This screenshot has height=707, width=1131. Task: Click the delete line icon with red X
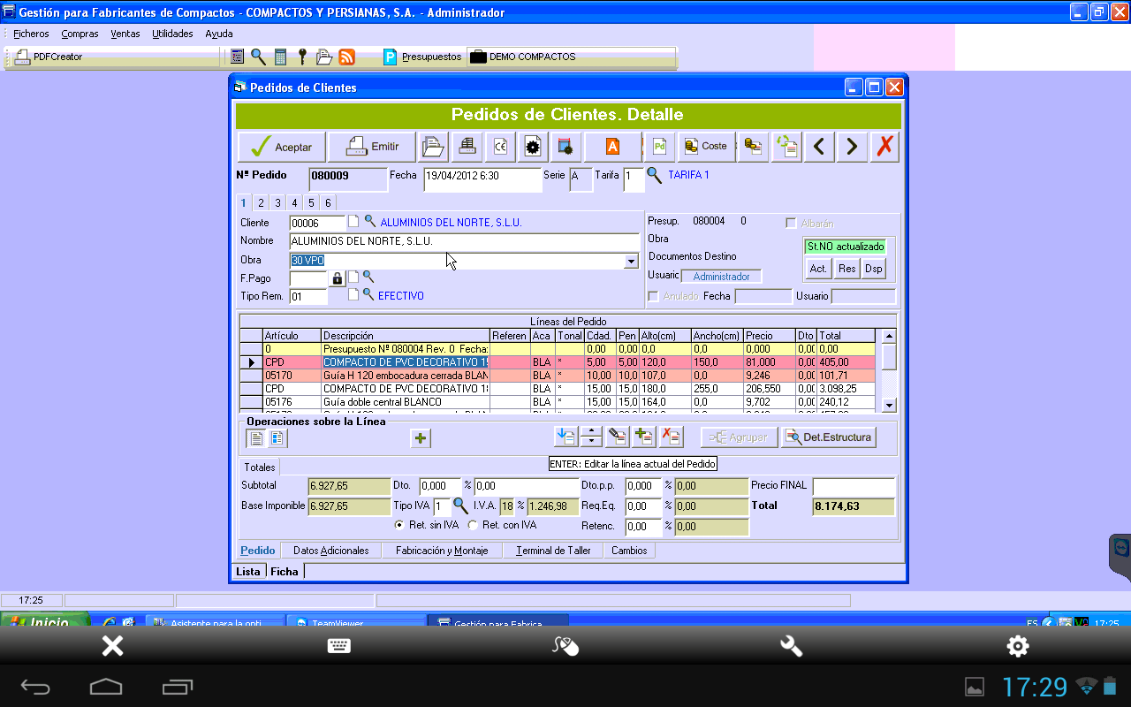pyautogui.click(x=672, y=437)
